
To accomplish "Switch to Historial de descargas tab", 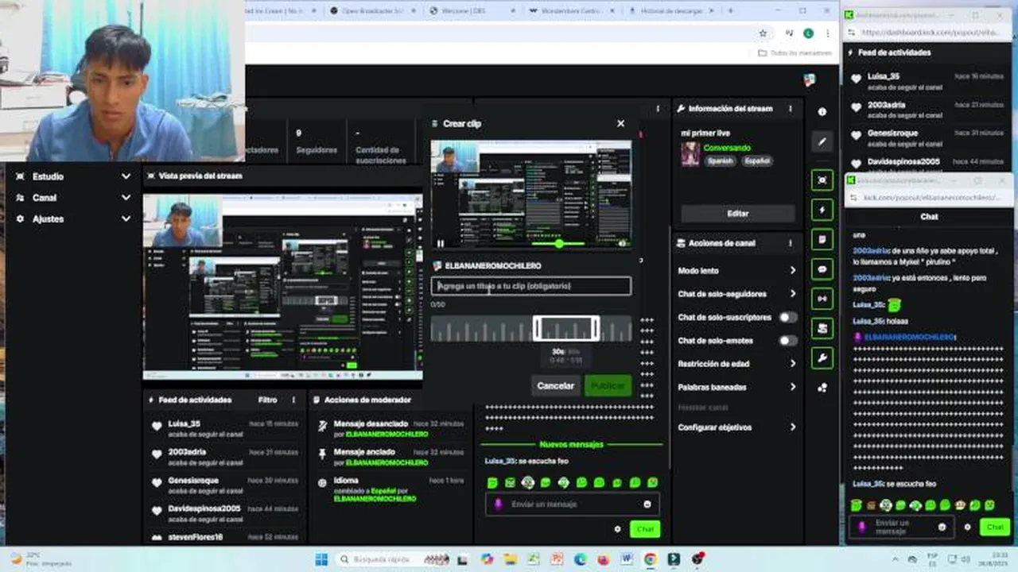I will coord(670,11).
